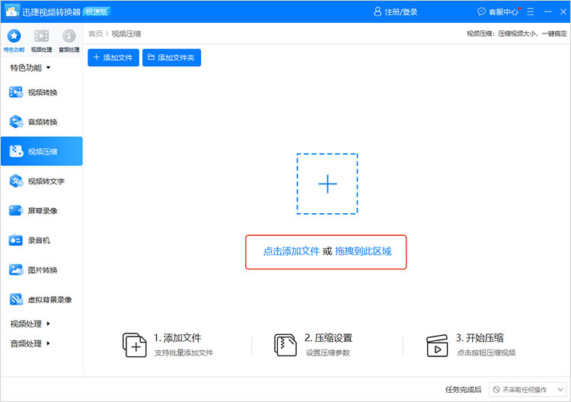This screenshot has width=571, height=402.
Task: Select the 特色功能 star icon tab
Action: (14, 40)
